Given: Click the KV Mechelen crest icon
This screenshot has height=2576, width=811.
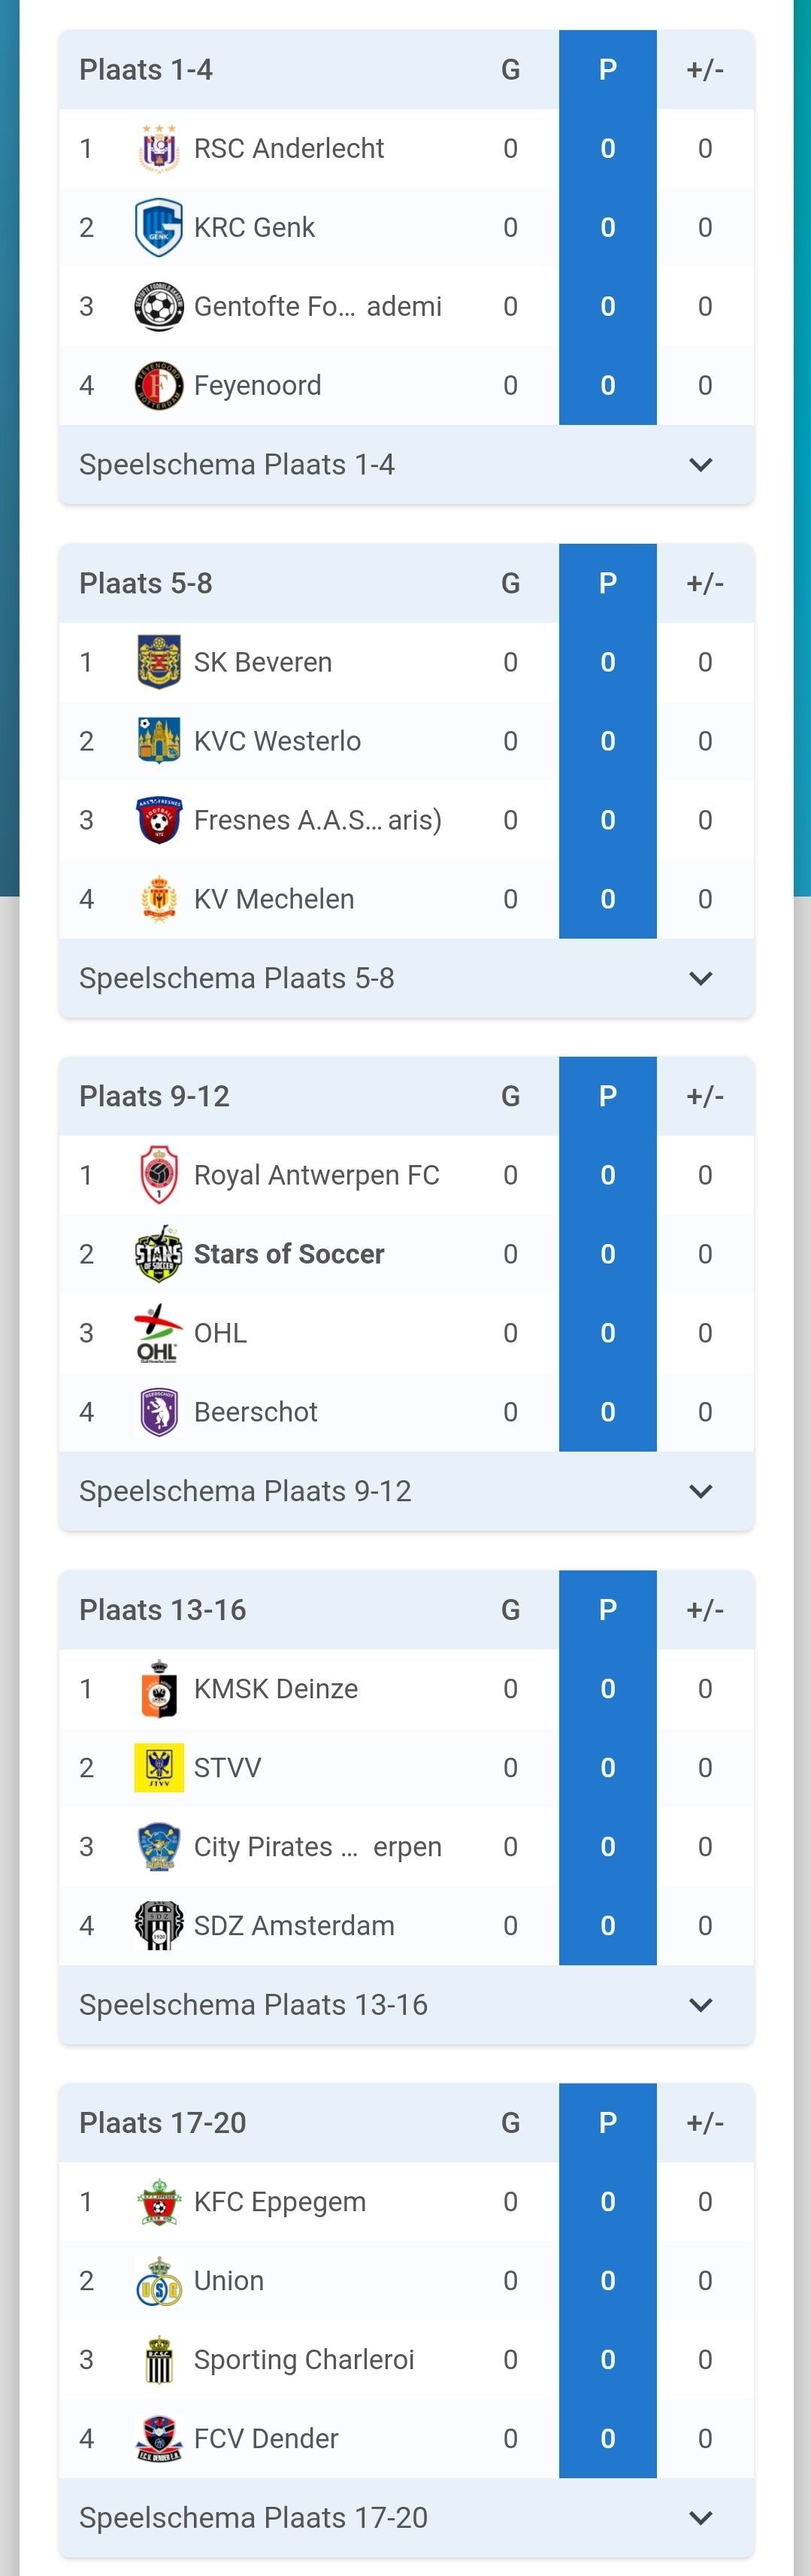Looking at the screenshot, I should click(x=159, y=899).
